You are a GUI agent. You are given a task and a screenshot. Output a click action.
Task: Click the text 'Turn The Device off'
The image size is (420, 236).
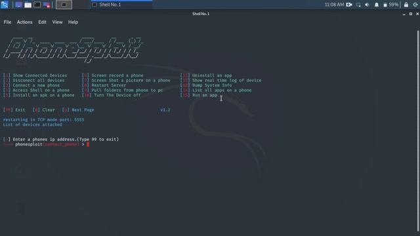pyautogui.click(x=117, y=95)
